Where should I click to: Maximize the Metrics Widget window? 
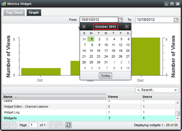click(x=172, y=4)
